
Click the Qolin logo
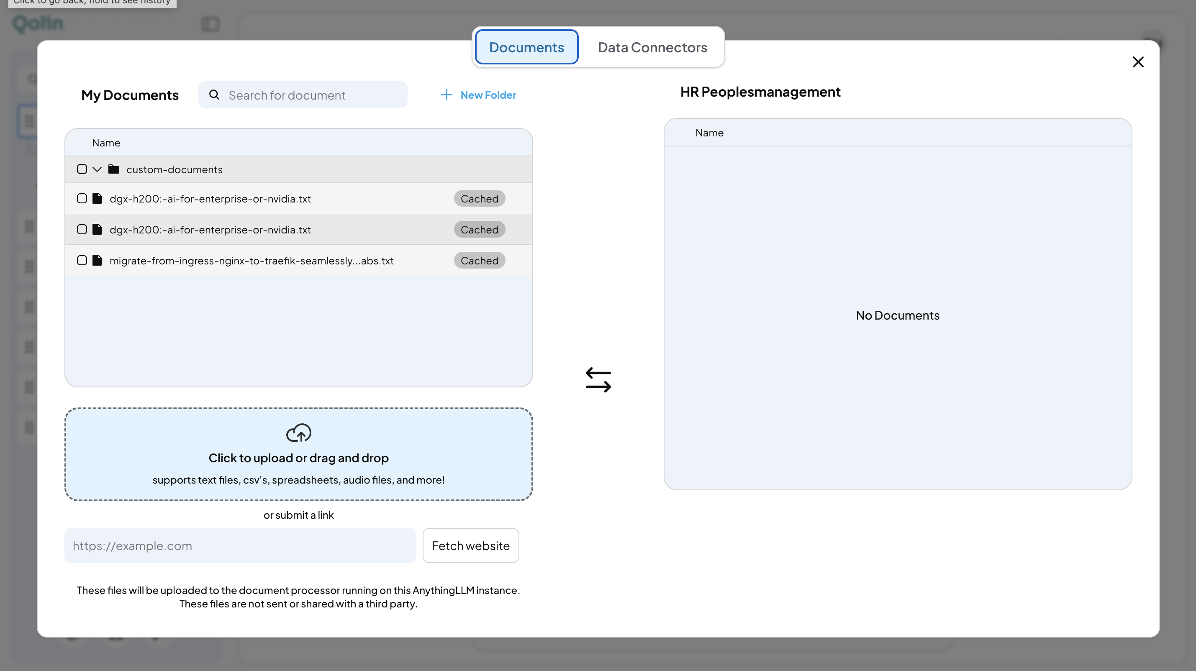point(38,24)
